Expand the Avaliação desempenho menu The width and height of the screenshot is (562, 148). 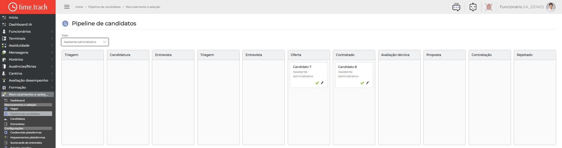(28, 80)
